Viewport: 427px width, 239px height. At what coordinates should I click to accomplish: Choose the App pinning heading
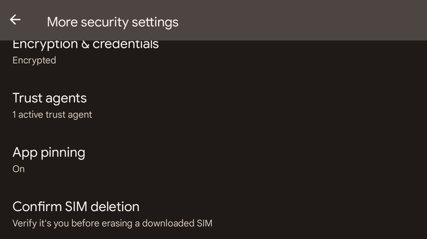tap(49, 152)
